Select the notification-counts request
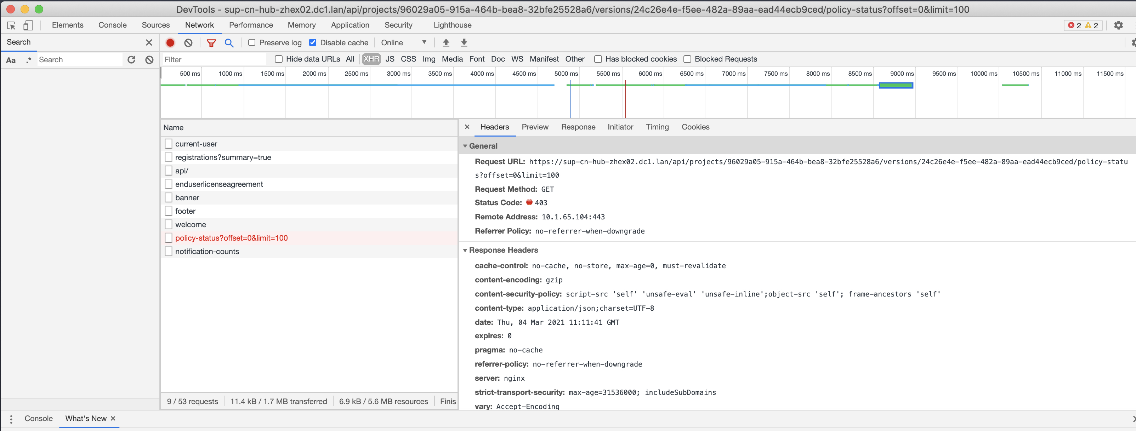1136x431 pixels. pyautogui.click(x=207, y=251)
